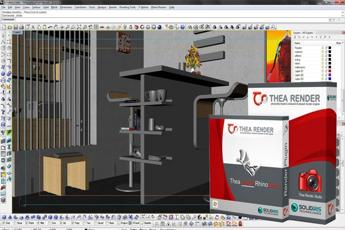The width and height of the screenshot is (345, 230).
Task: Click the blue box icon in bottom toolbar
Action: (x=4, y=218)
